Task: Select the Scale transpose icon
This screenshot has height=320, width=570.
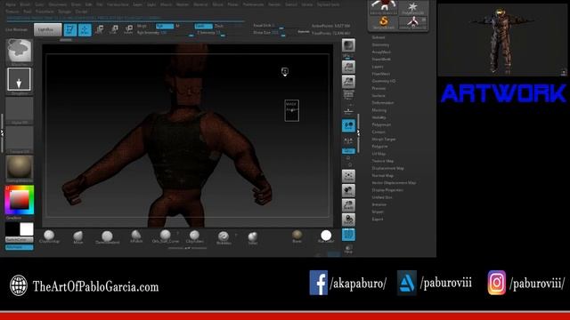Action: pos(114,29)
